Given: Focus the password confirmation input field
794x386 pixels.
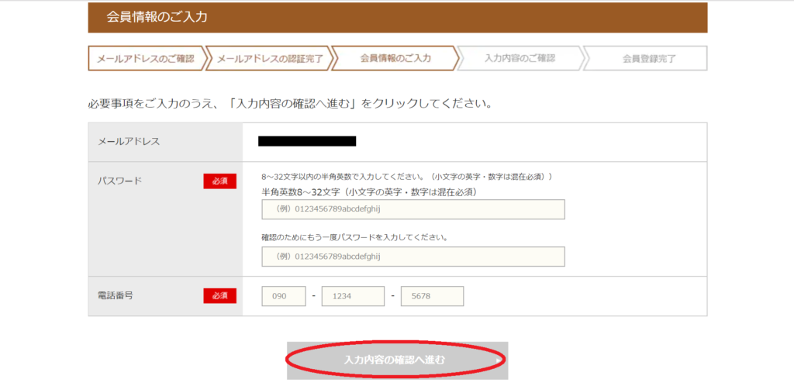Looking at the screenshot, I should click(x=413, y=257).
